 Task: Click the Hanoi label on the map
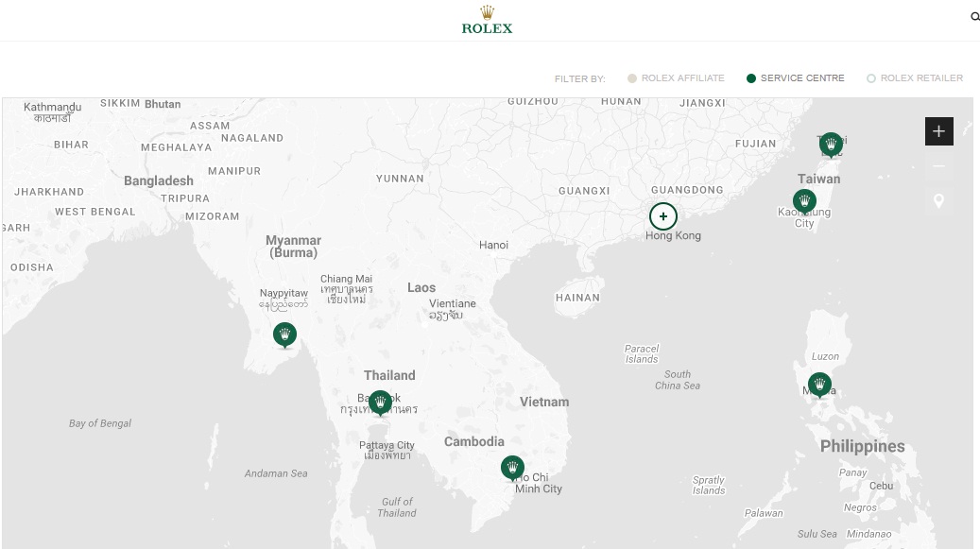[x=493, y=246]
